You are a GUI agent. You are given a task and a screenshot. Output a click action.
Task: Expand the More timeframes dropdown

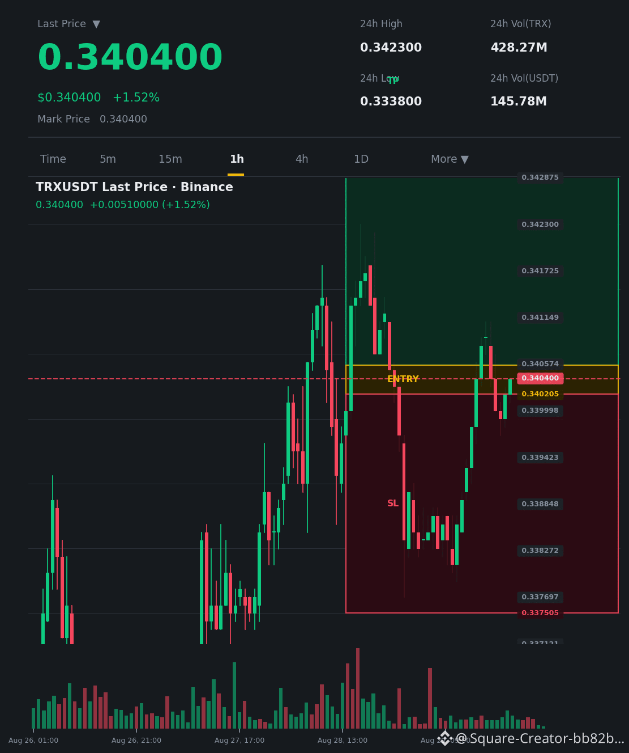coord(450,159)
